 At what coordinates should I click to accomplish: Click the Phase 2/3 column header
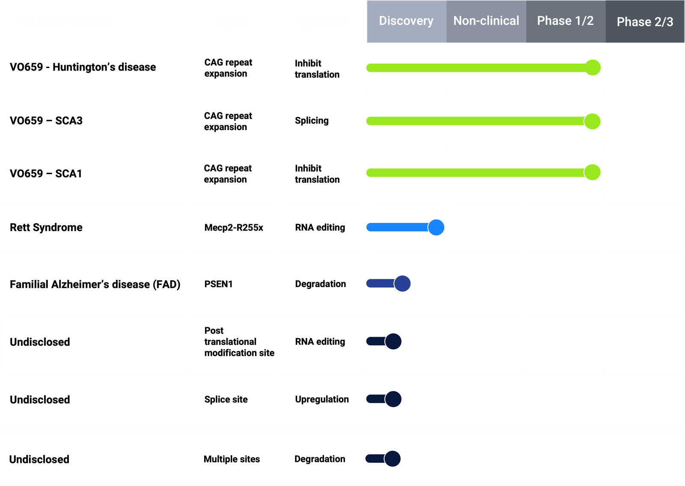(x=645, y=22)
